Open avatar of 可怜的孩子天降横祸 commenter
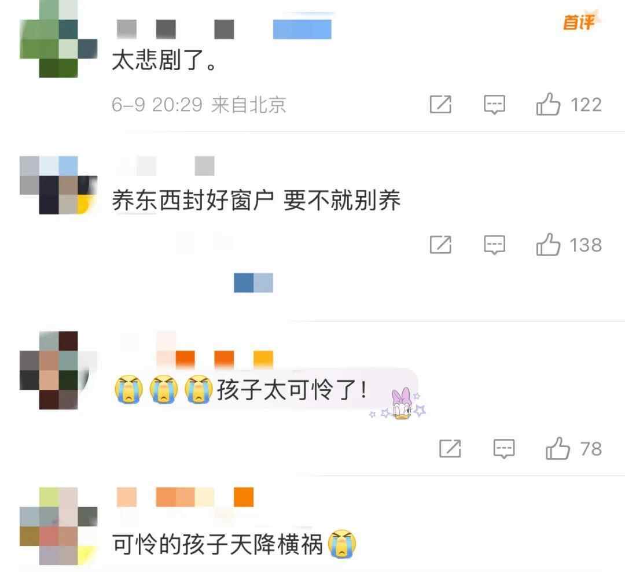This screenshot has height=572, width=625. pyautogui.click(x=58, y=526)
